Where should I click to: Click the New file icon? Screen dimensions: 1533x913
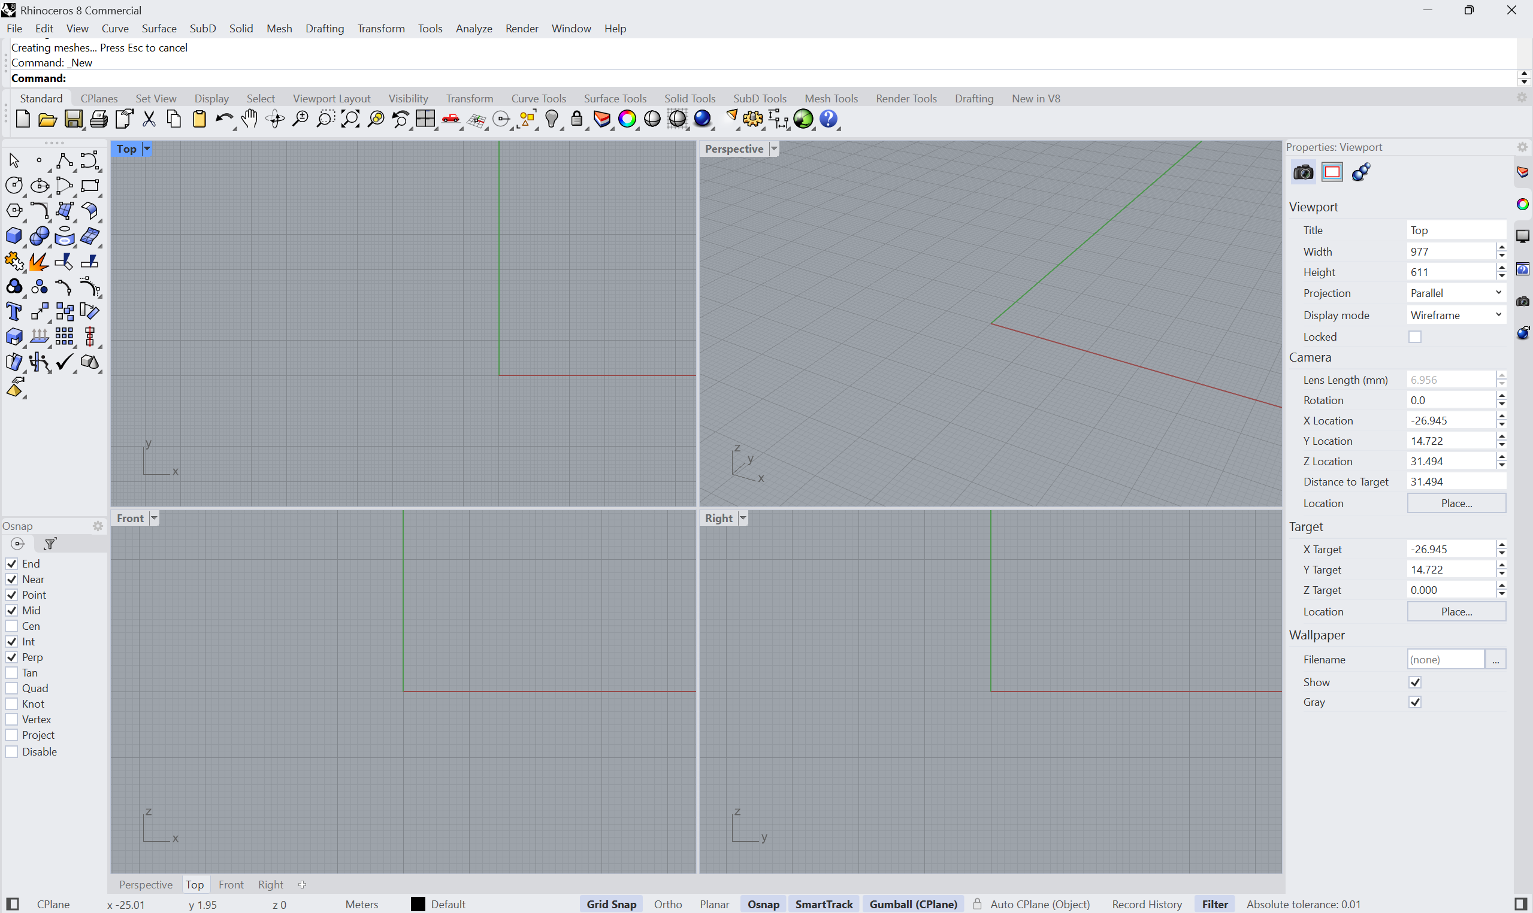[x=23, y=119]
